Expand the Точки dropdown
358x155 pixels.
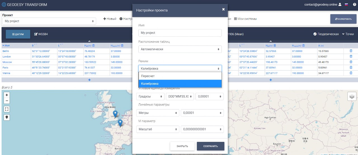348,34
